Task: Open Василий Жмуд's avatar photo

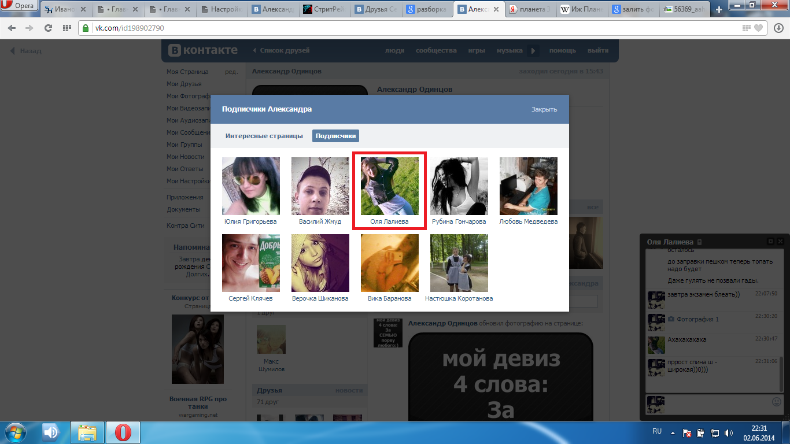Action: [x=320, y=186]
